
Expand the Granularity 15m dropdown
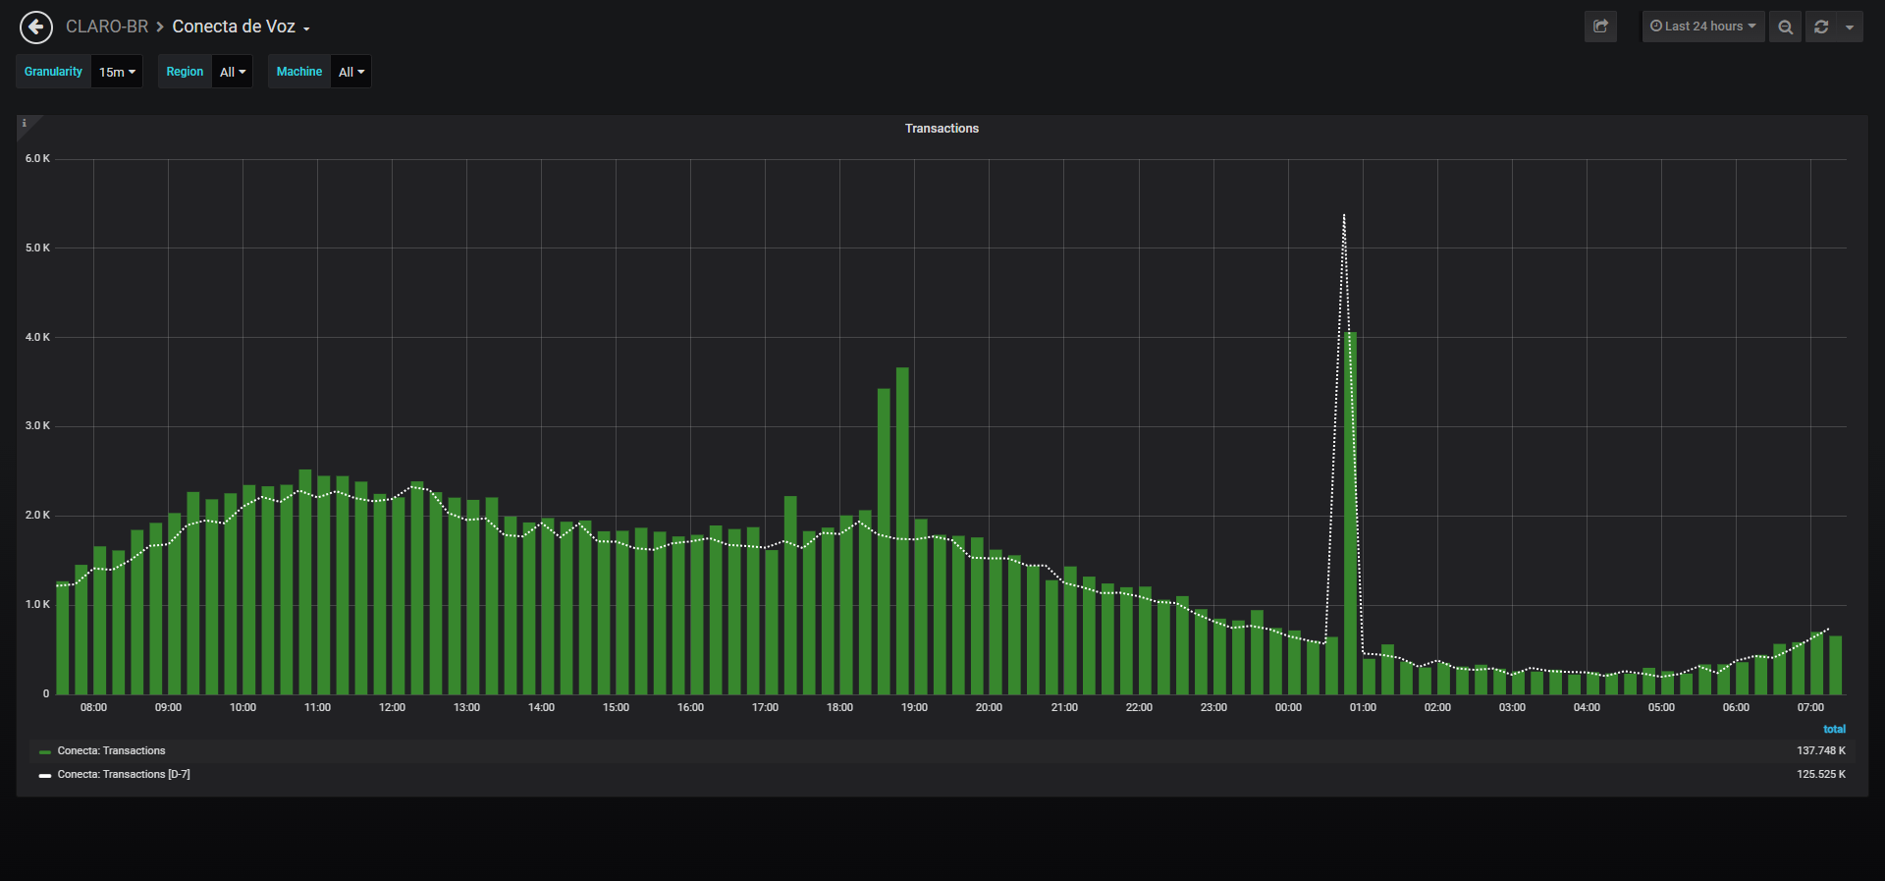117,72
